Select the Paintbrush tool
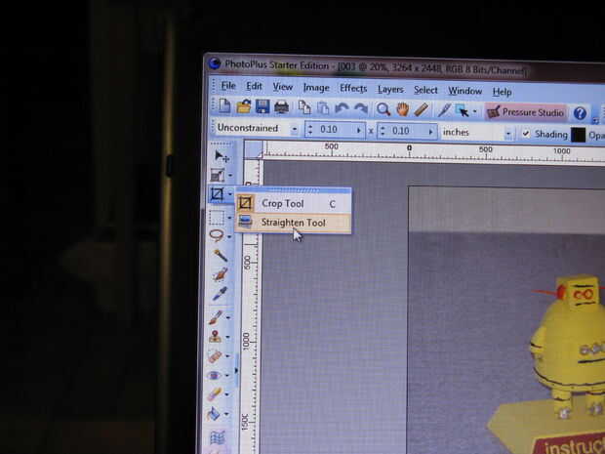 click(x=216, y=317)
